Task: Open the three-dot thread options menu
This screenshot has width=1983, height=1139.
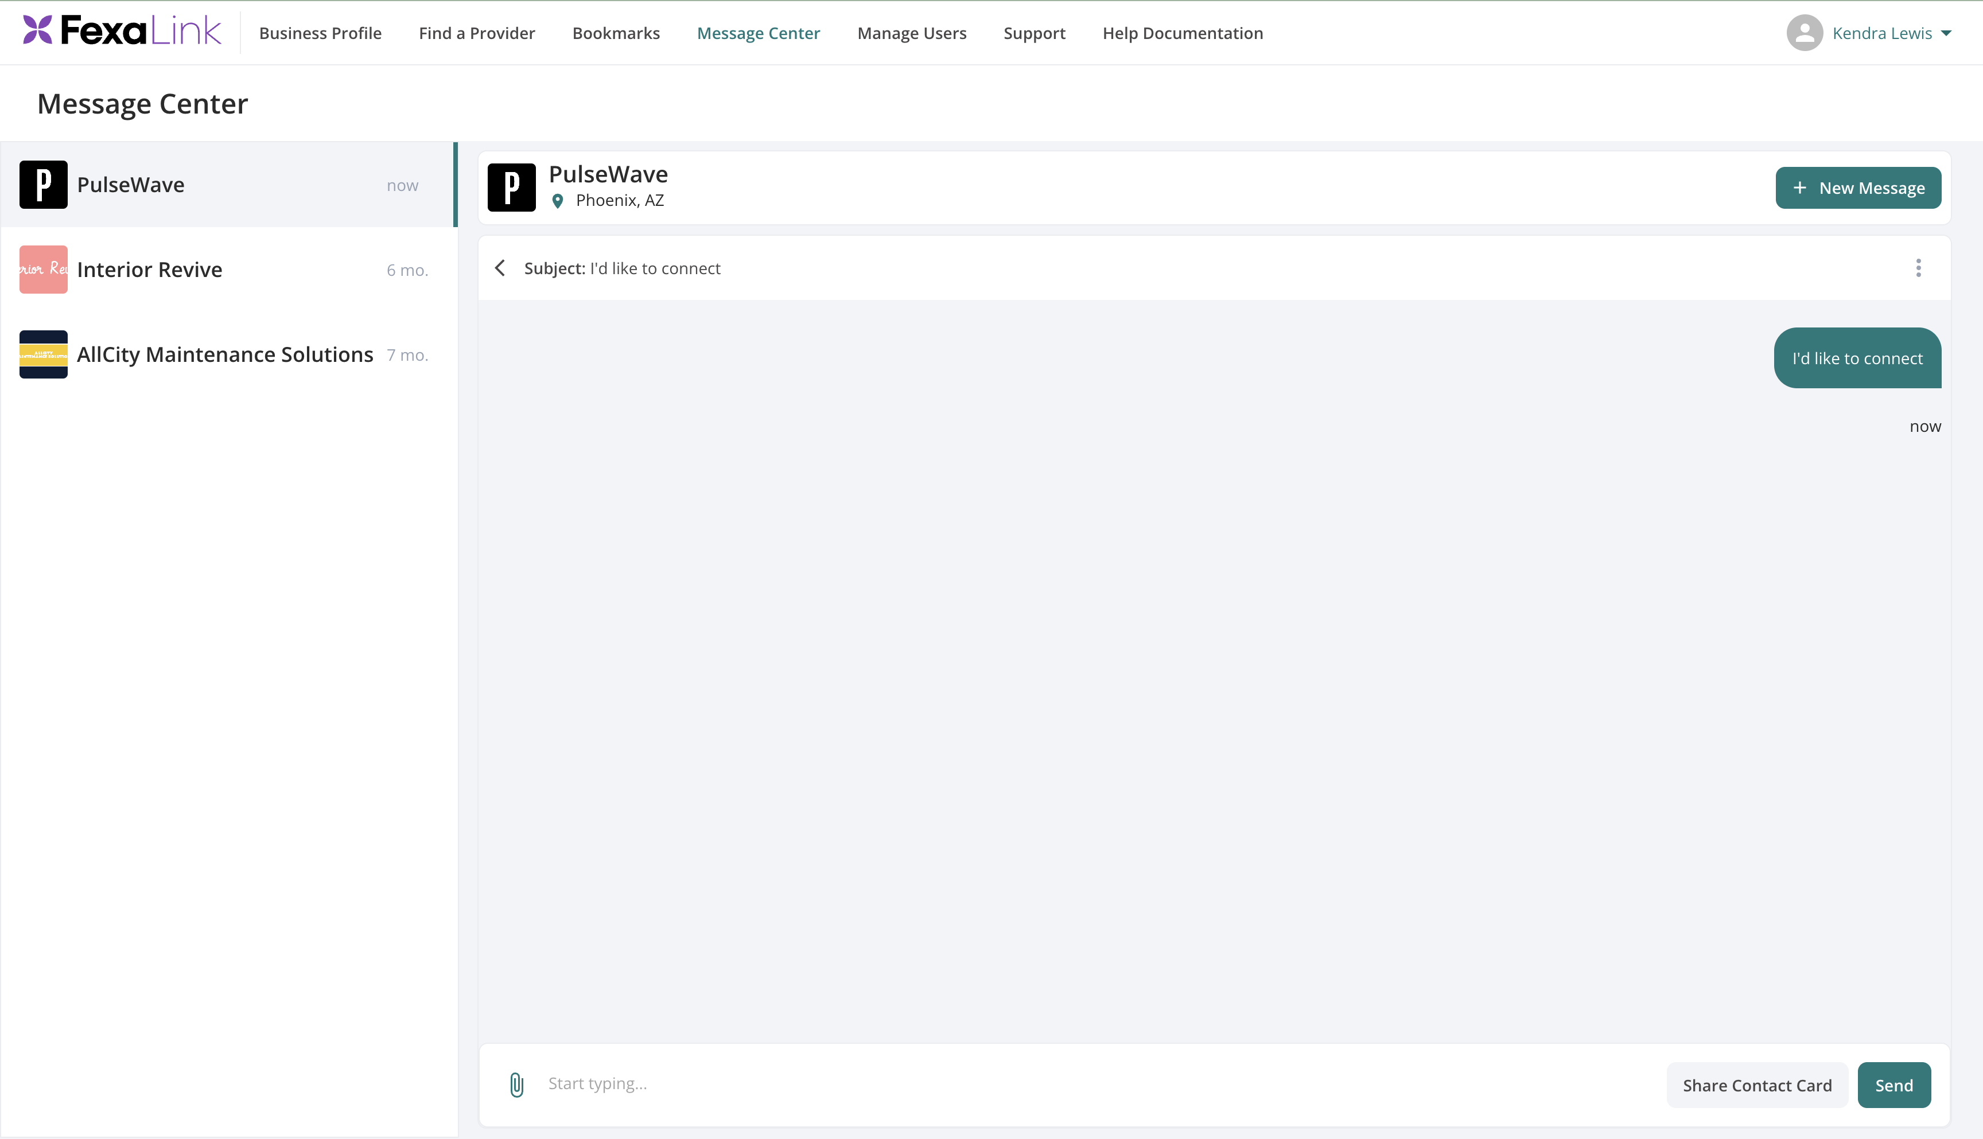Action: click(x=1918, y=268)
